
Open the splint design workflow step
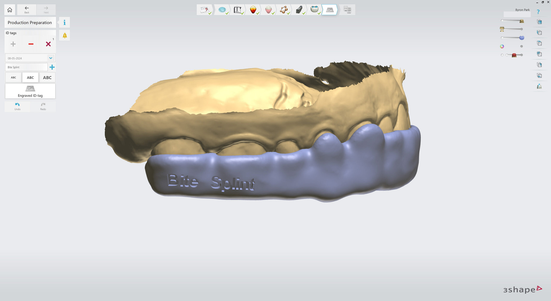click(x=314, y=9)
